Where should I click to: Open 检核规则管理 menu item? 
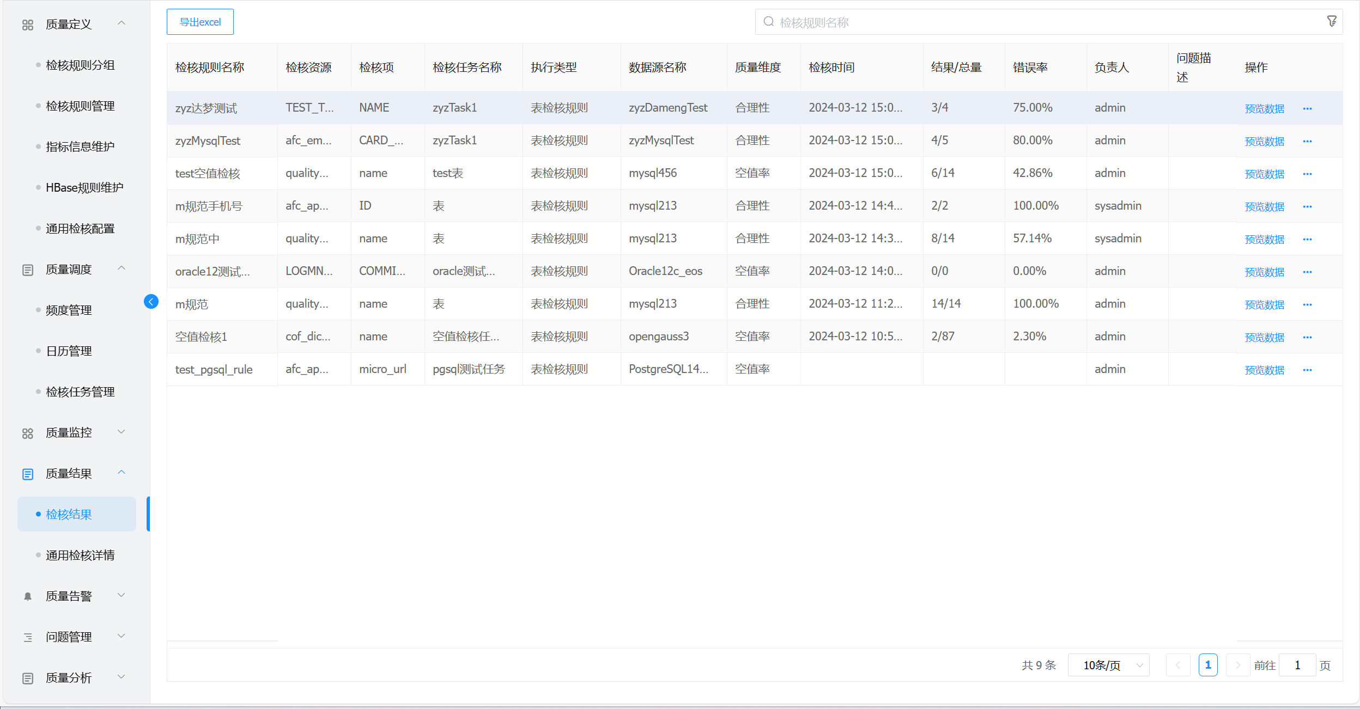(x=80, y=106)
